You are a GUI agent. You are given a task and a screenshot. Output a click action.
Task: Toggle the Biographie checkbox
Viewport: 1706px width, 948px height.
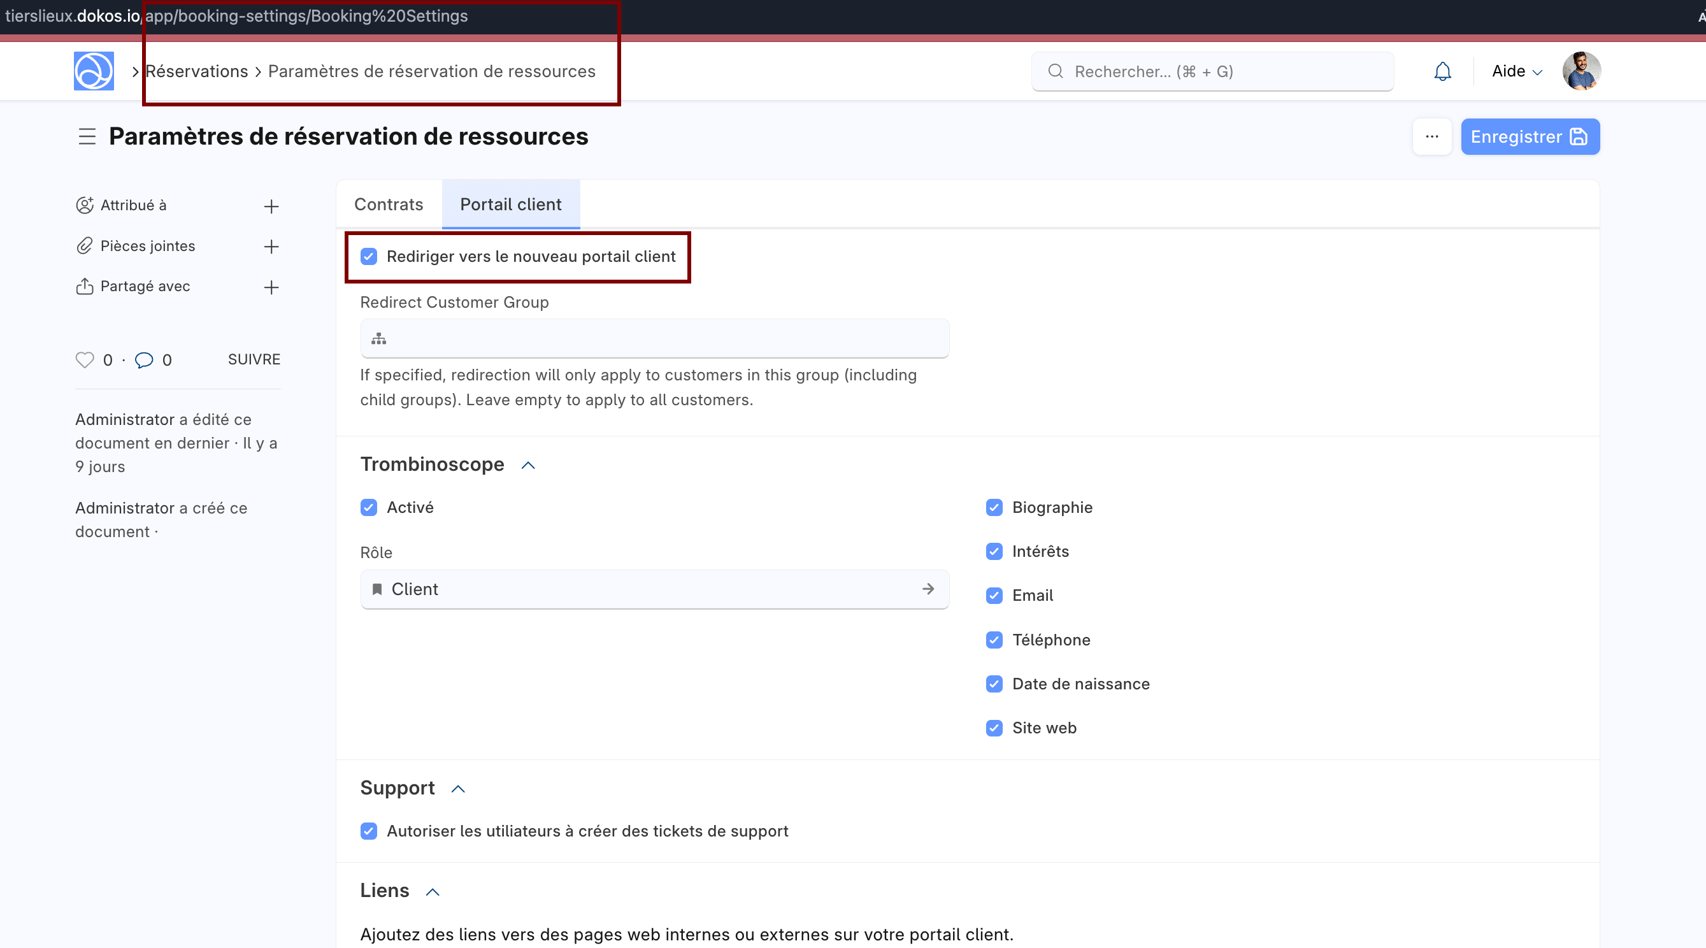994,508
